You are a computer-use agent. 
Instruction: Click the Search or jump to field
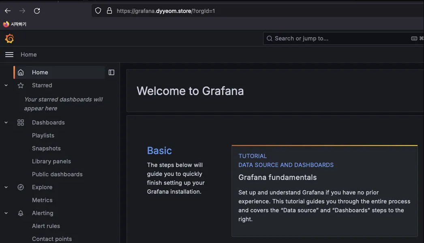tap(343, 38)
